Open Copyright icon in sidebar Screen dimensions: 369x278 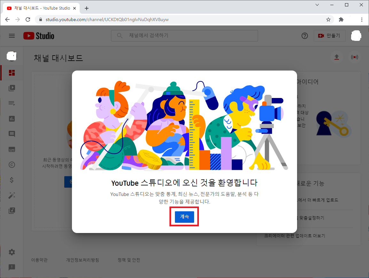pyautogui.click(x=12, y=165)
